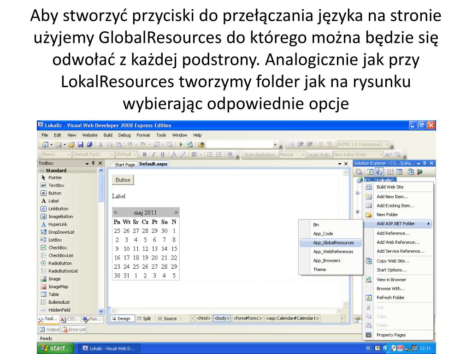Click the Save floppy disk icon
The image size is (472, 354).
coord(80,144)
